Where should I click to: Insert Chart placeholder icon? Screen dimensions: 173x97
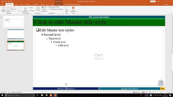click(x=99, y=55)
